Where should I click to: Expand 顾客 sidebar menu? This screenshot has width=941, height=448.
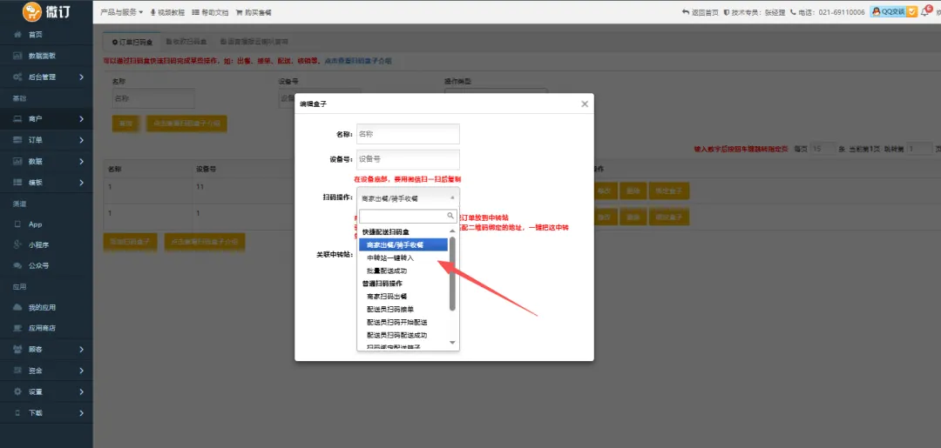tap(46, 349)
